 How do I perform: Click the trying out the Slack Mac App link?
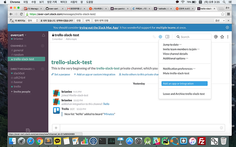coord(99,28)
